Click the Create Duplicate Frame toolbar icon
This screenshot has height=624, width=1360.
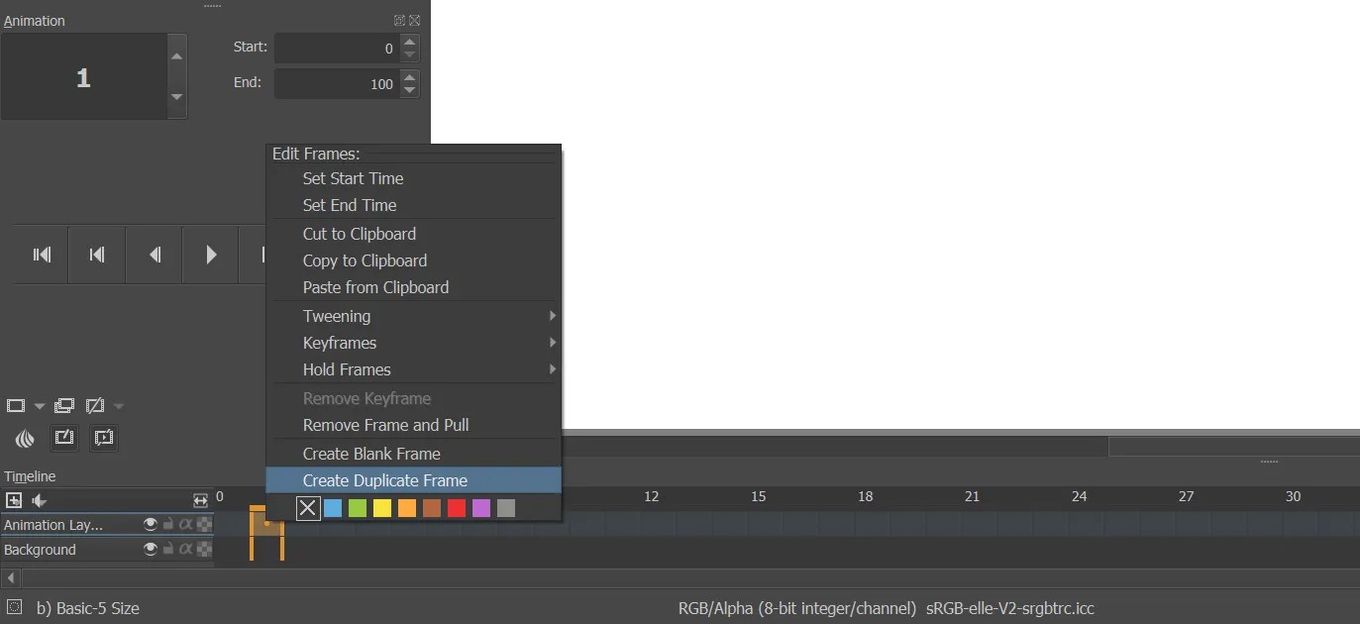104,438
